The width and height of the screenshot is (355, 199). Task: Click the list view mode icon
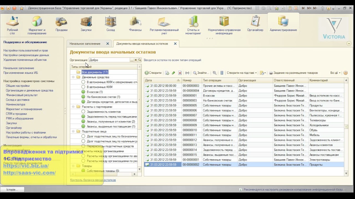pyautogui.click(x=222, y=73)
